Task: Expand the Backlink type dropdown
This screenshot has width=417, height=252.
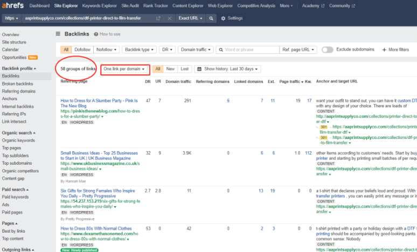Action: 139,50
